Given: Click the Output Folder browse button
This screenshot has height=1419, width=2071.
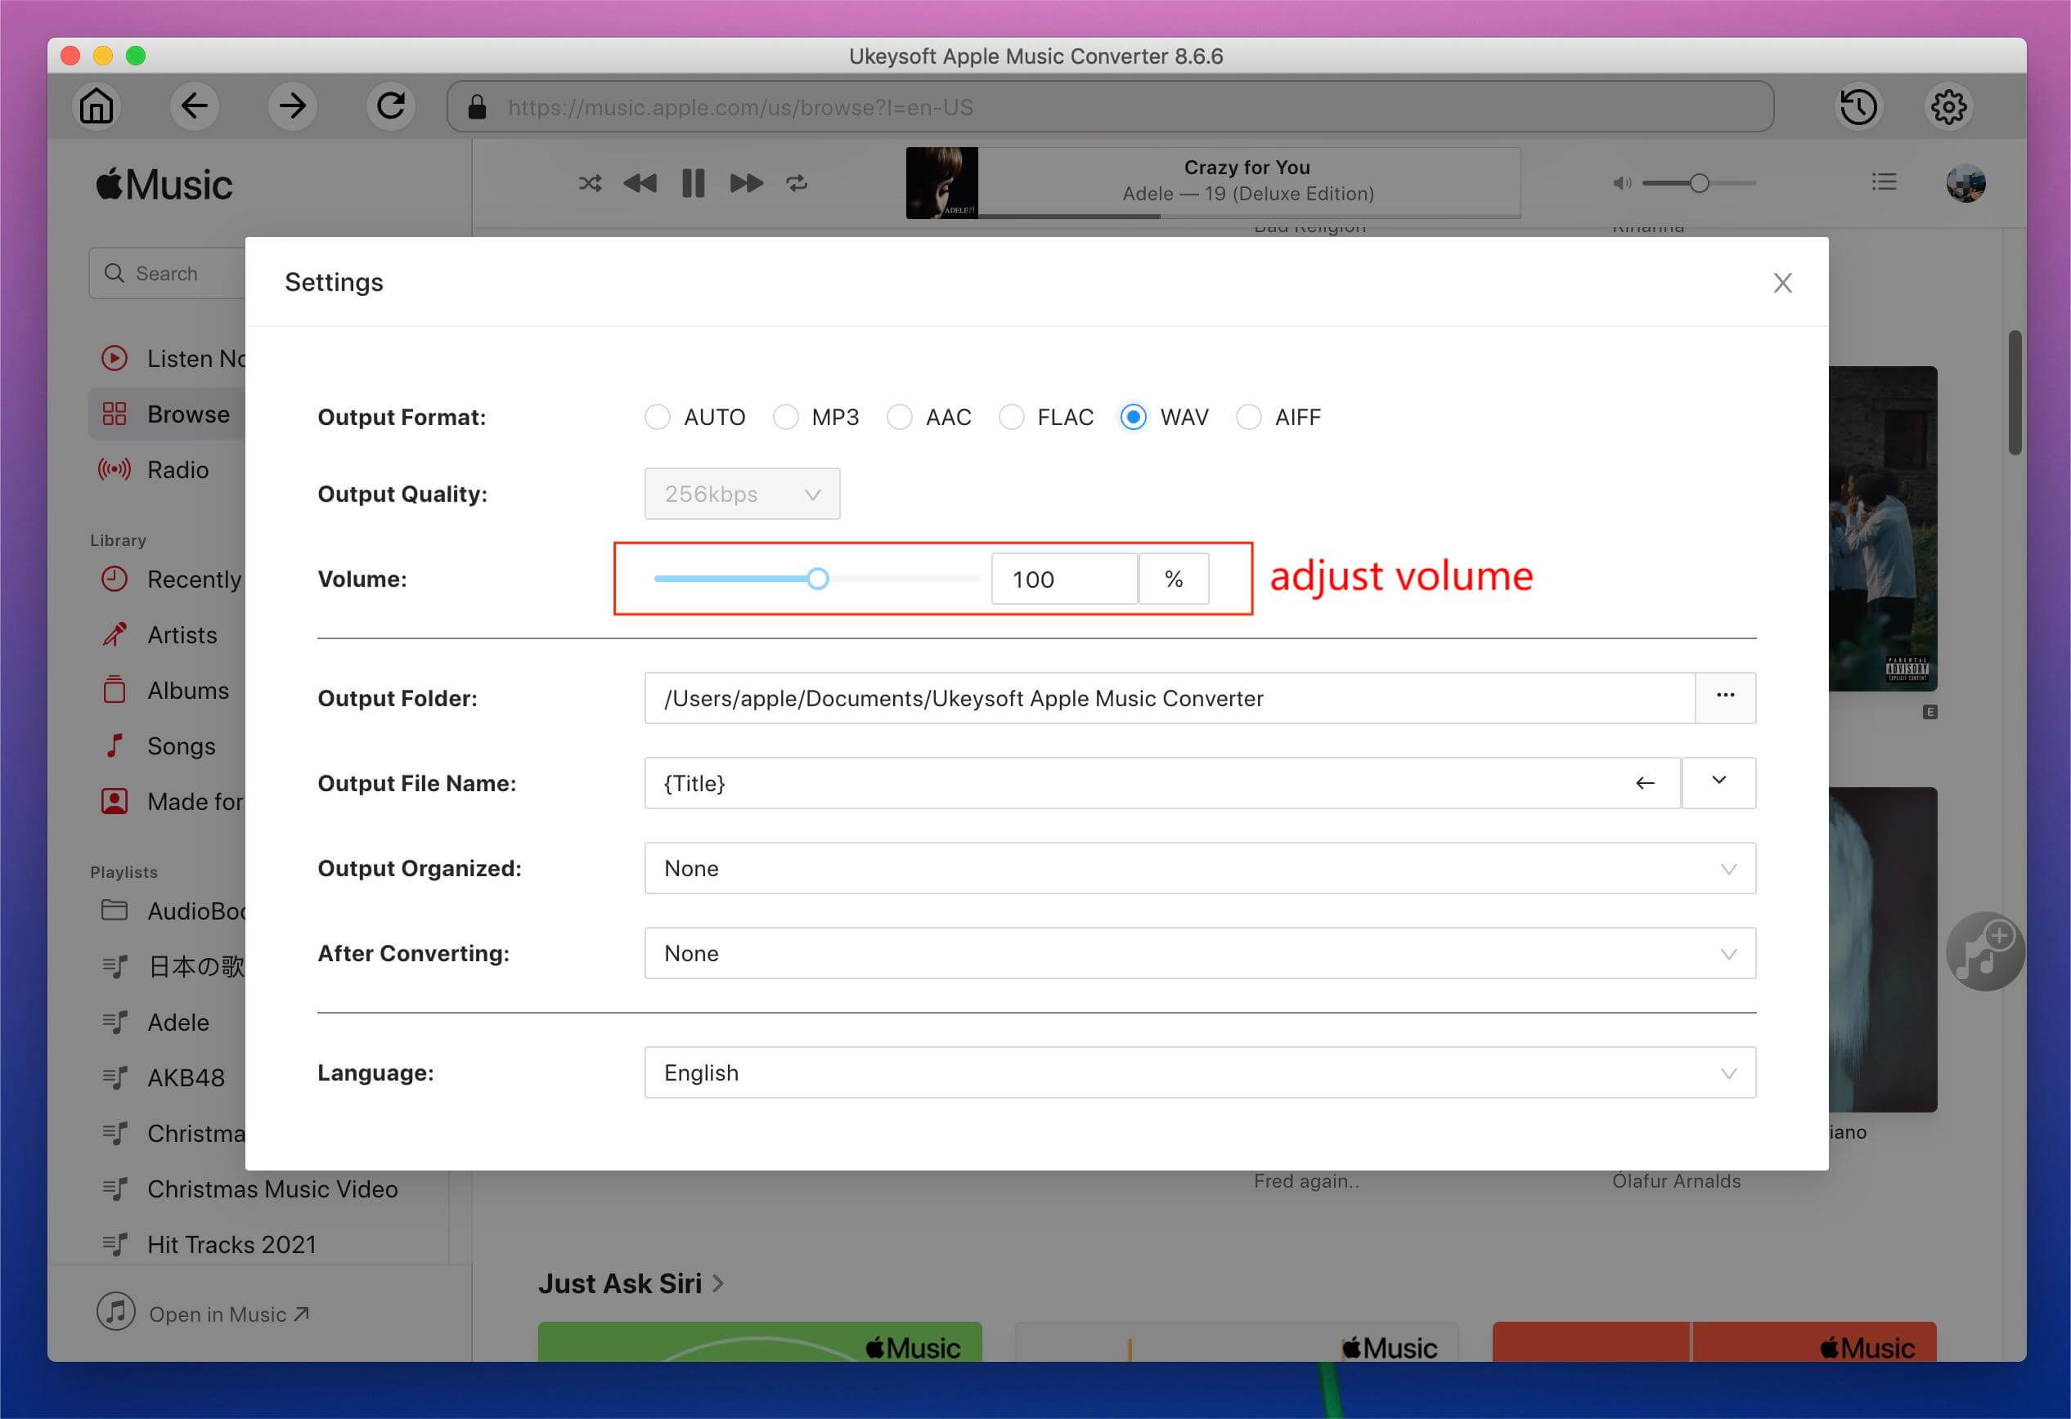Looking at the screenshot, I should click(1725, 697).
